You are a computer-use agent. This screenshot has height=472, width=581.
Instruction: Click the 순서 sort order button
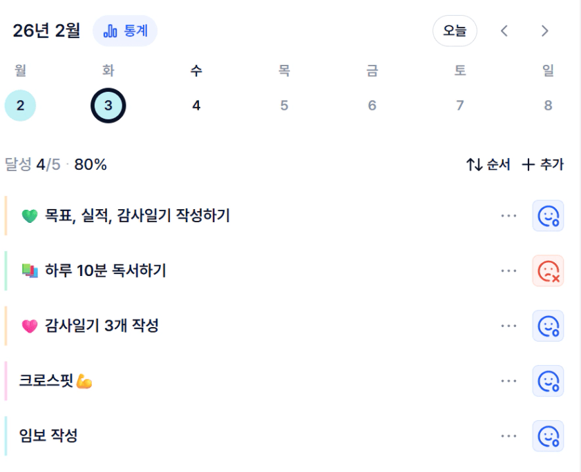[488, 164]
